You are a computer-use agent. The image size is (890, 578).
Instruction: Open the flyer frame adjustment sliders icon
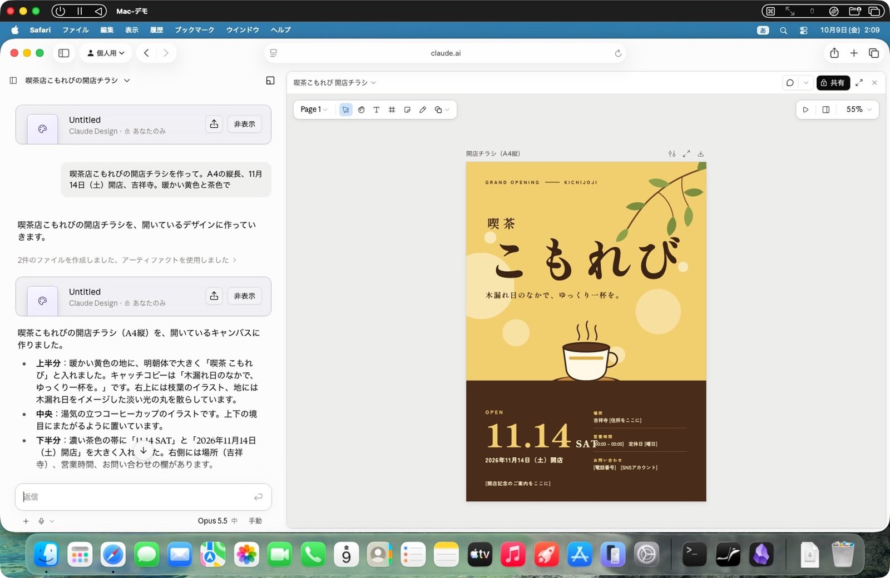coord(672,154)
